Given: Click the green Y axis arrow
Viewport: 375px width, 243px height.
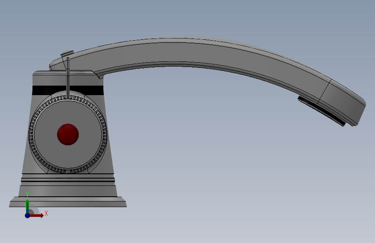Looking at the screenshot, I should [28, 206].
